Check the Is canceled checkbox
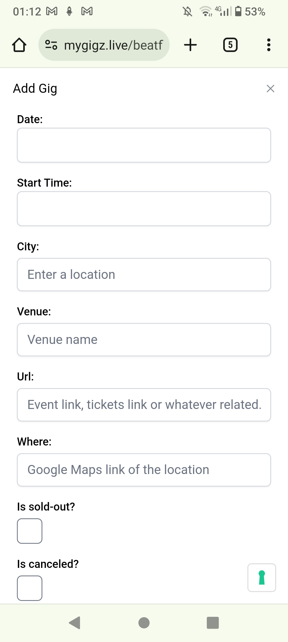This screenshot has width=288, height=642. coord(30,588)
